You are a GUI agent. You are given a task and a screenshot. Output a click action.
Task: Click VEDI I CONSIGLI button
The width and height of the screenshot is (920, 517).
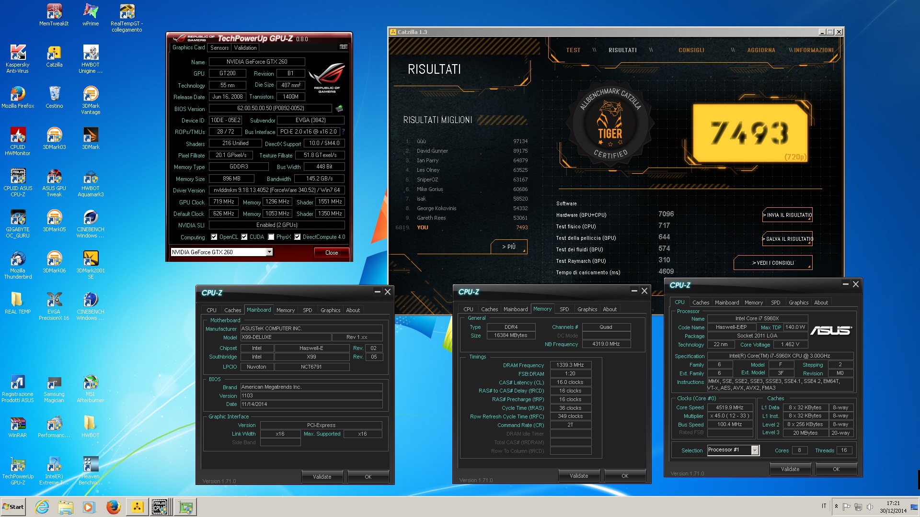pos(773,263)
